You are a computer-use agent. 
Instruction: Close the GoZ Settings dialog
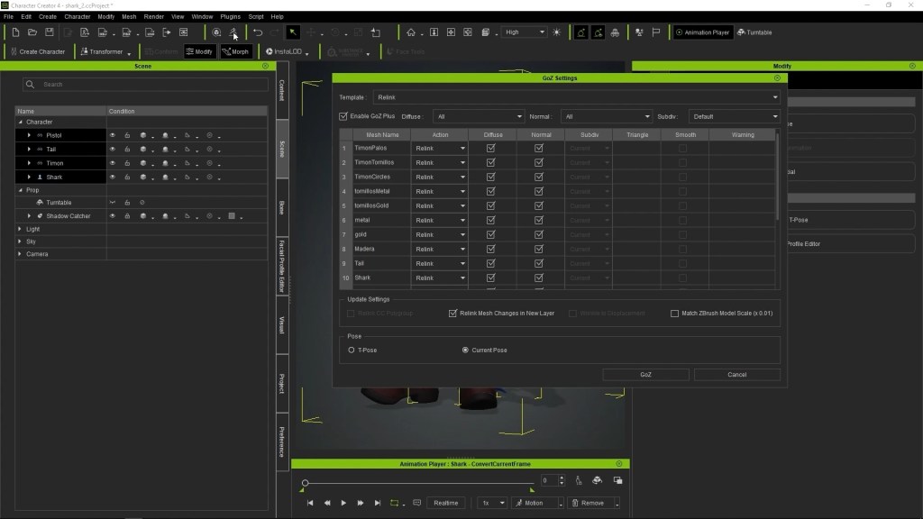(777, 77)
